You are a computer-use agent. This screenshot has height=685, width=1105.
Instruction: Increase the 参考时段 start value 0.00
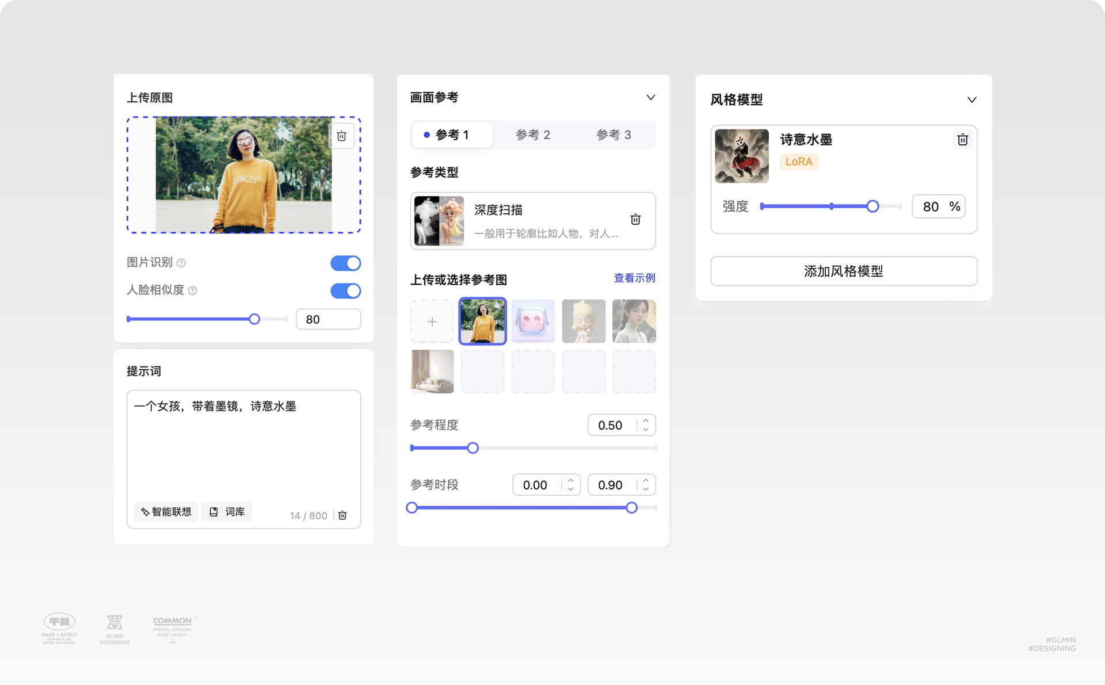(570, 480)
